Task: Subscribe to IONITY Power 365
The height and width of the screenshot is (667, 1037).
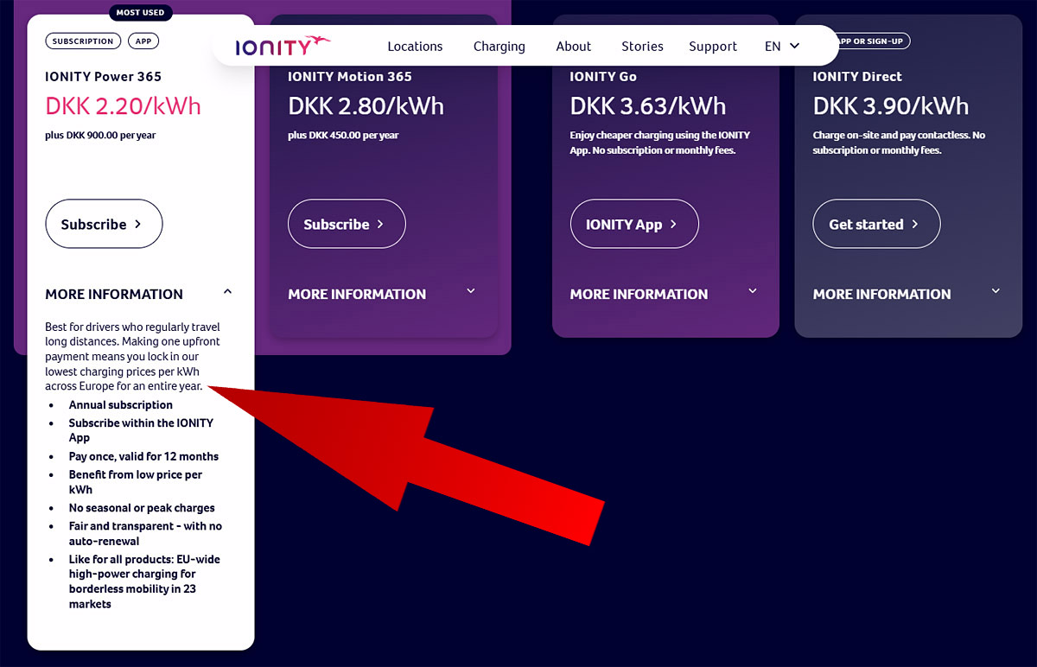Action: [104, 225]
